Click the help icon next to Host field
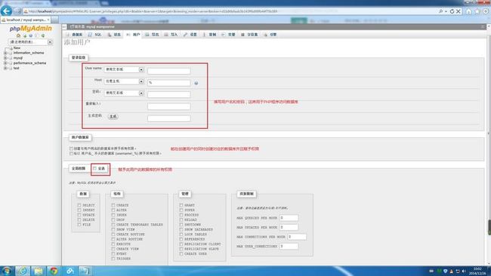491x276 pixels. (x=196, y=83)
